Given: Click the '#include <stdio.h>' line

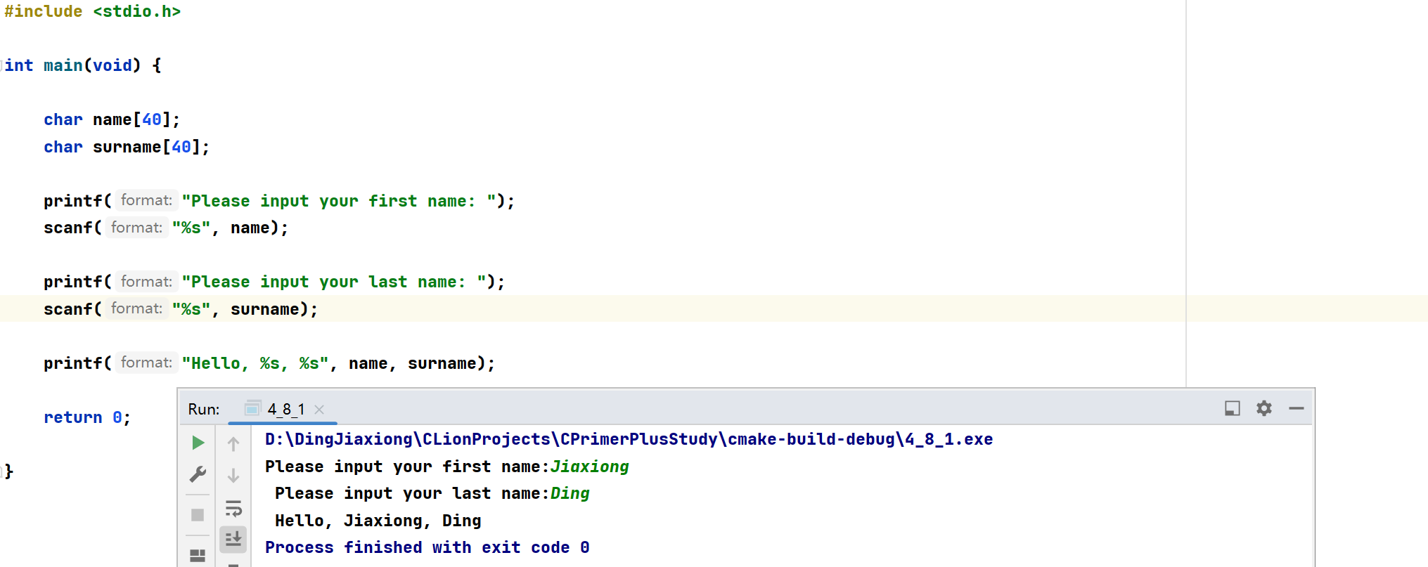Looking at the screenshot, I should coord(92,11).
